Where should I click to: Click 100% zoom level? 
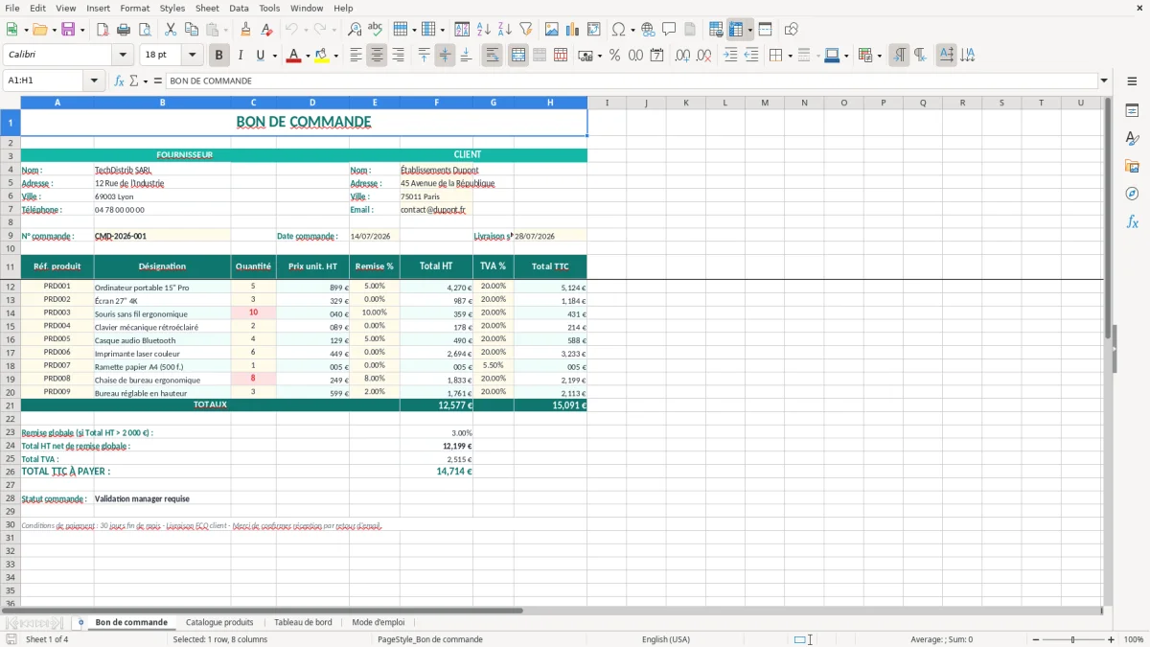point(1133,639)
